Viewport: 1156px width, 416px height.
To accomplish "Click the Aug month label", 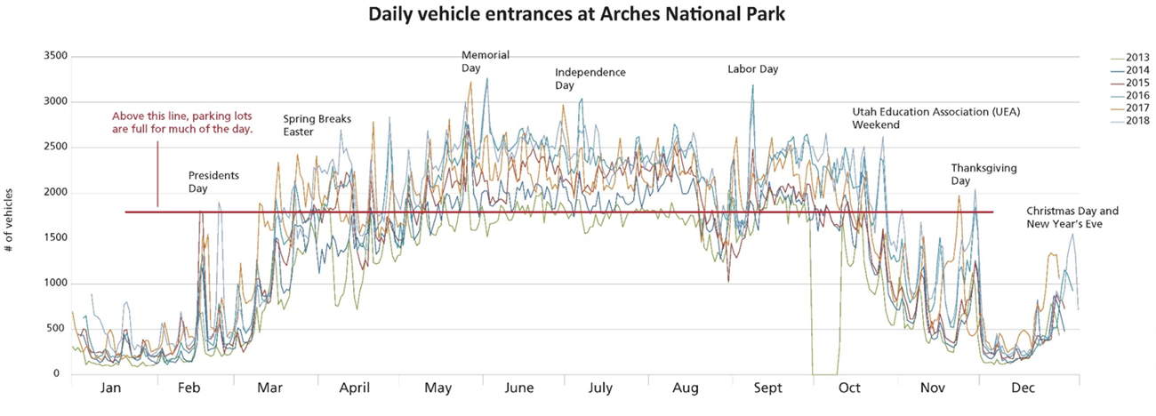I will pyautogui.click(x=686, y=389).
